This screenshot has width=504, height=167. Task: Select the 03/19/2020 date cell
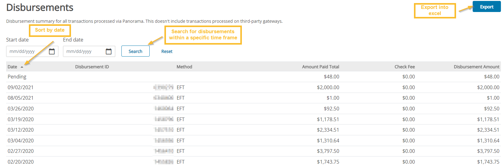point(21,119)
